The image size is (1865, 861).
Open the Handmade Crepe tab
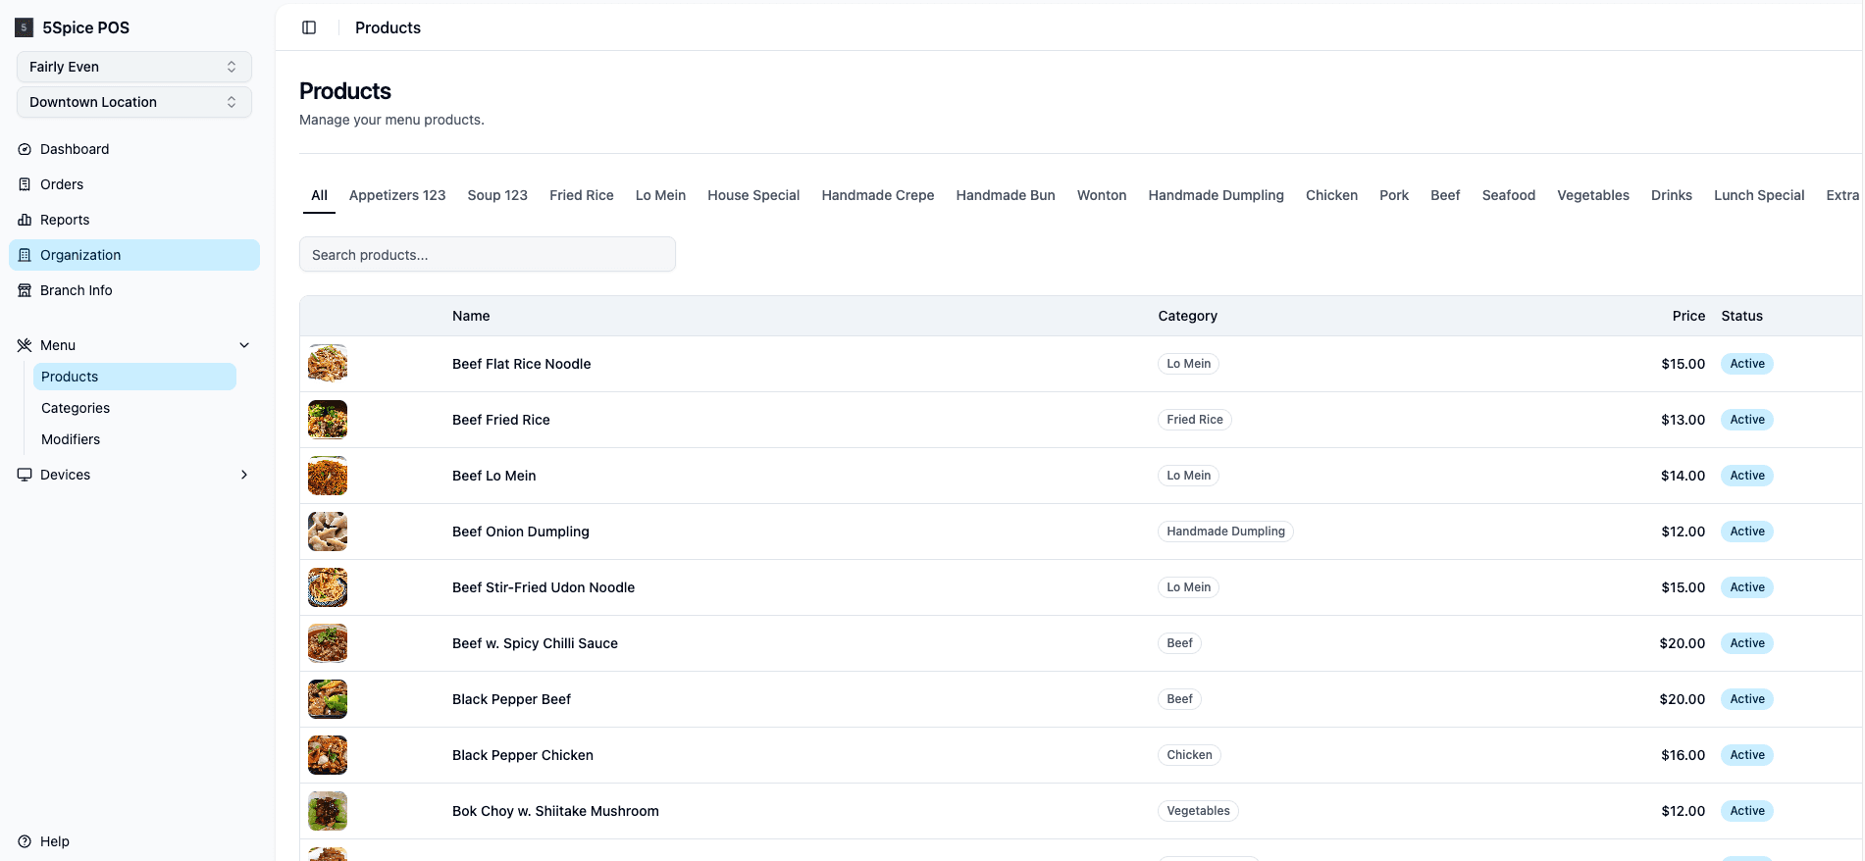point(878,195)
